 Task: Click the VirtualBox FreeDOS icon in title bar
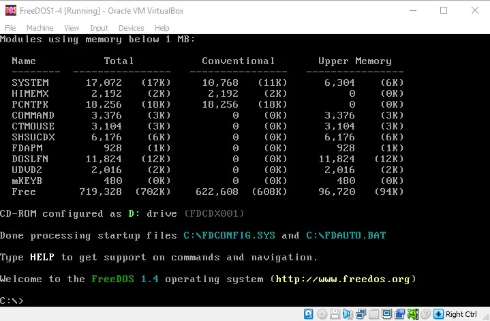coord(11,10)
